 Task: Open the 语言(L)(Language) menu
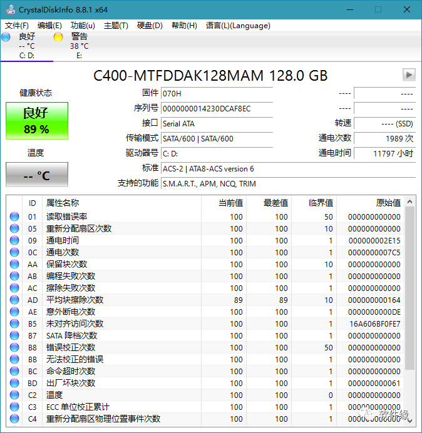tap(238, 26)
